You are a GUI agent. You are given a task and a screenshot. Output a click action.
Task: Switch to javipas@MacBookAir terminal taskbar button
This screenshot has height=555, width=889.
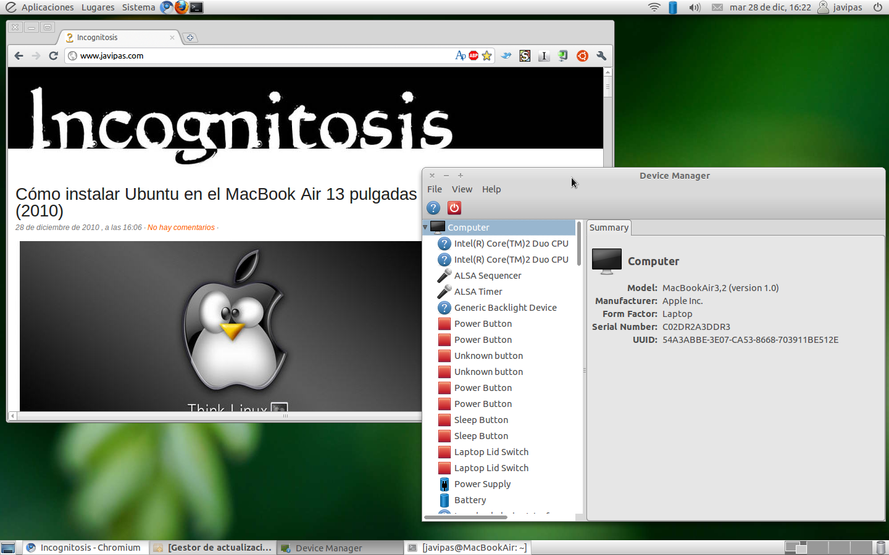click(x=467, y=548)
